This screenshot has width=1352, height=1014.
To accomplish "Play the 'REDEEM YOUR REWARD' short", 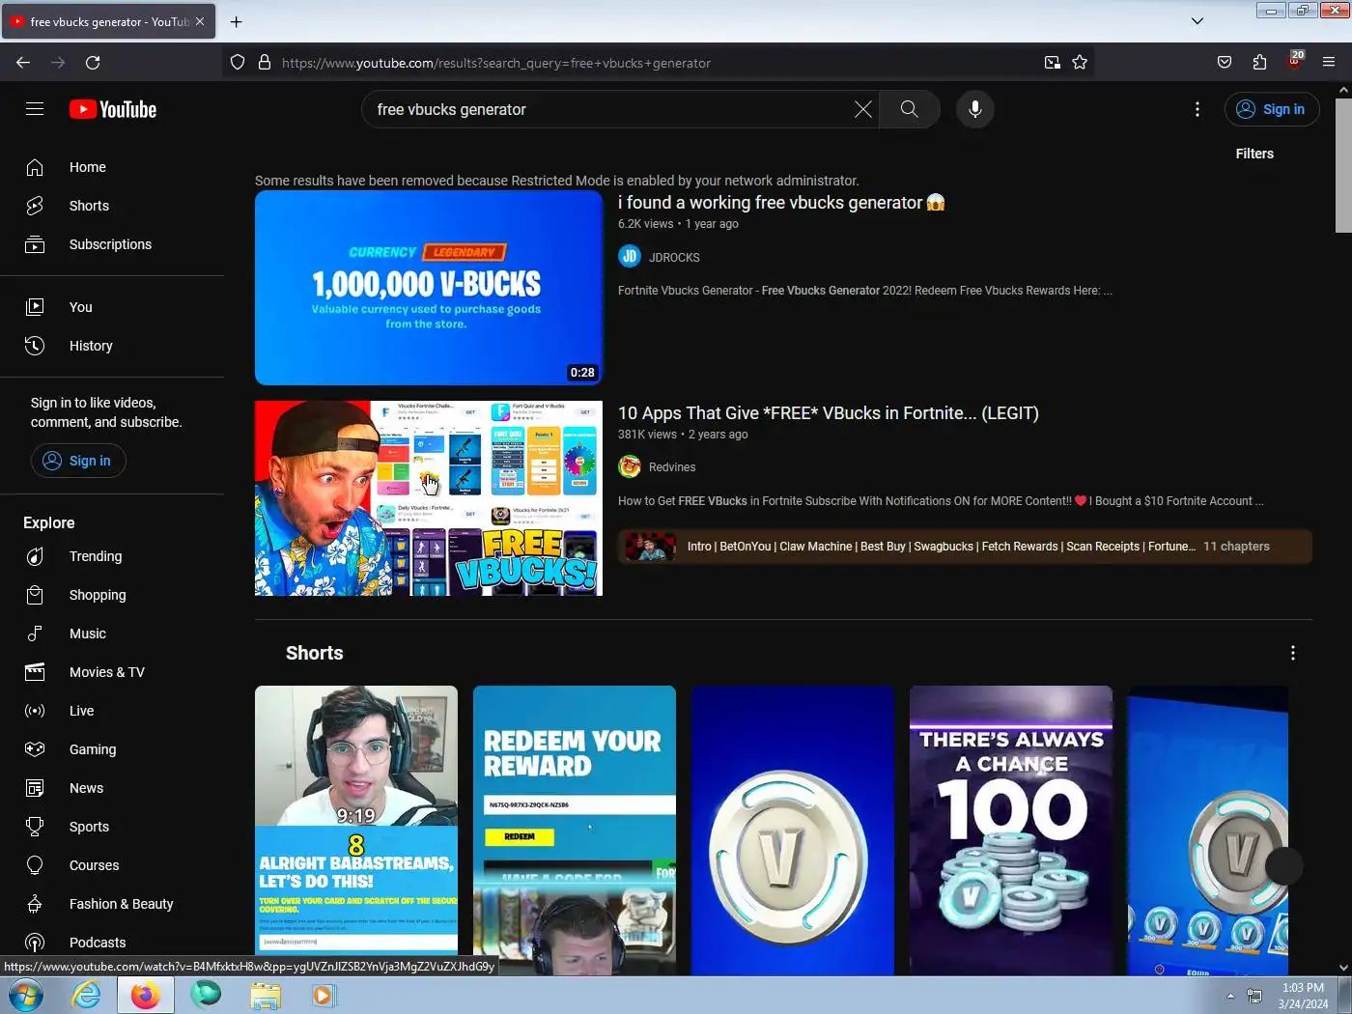I will click(x=575, y=831).
